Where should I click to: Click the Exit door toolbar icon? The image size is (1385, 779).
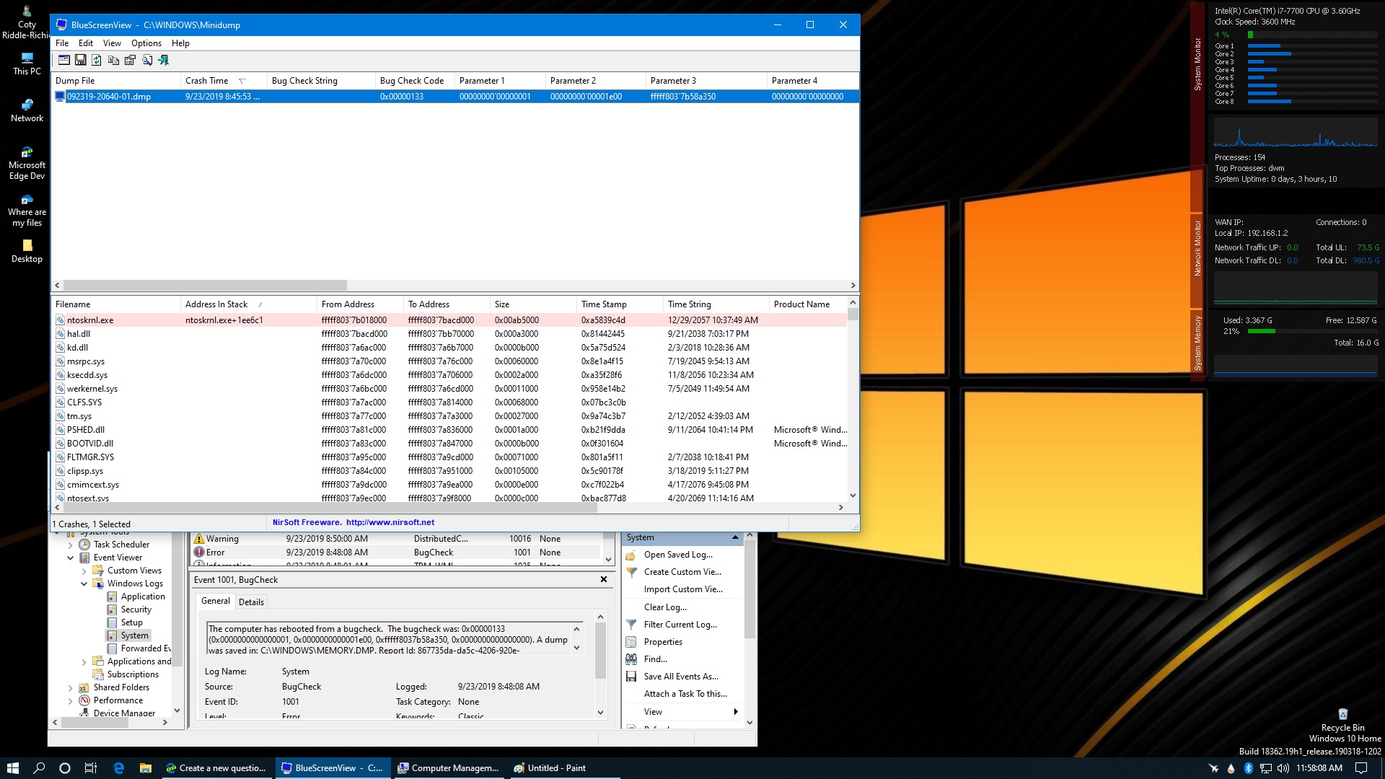(164, 61)
